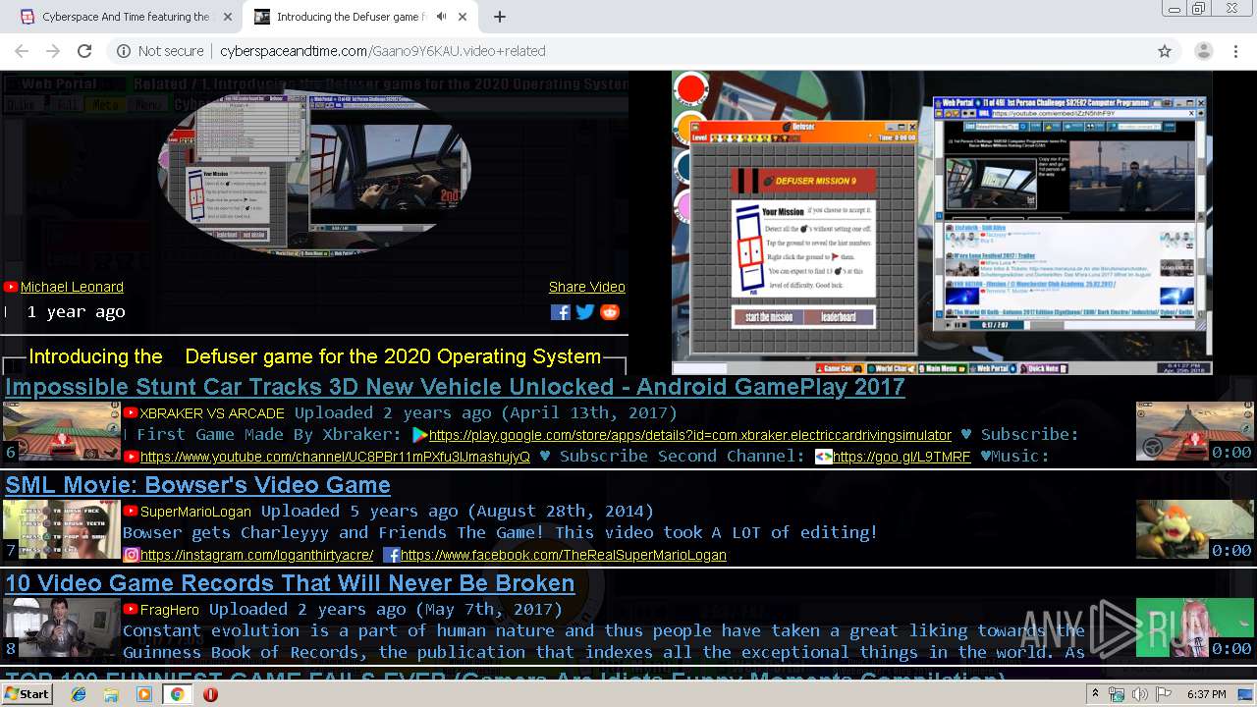Click the Instagram icon in the SML description
The height and width of the screenshot is (707, 1257).
point(131,555)
